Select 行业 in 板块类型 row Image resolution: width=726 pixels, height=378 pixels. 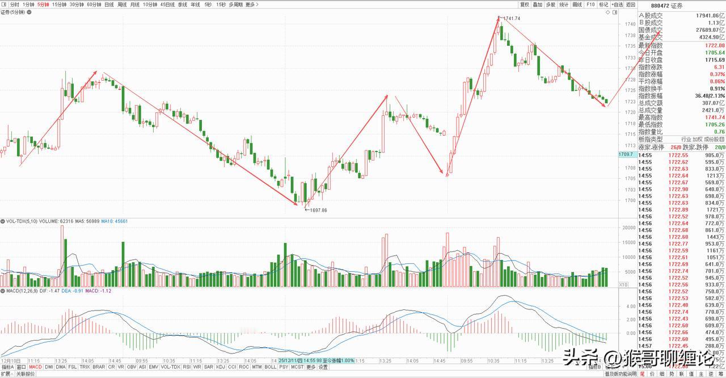click(686, 139)
